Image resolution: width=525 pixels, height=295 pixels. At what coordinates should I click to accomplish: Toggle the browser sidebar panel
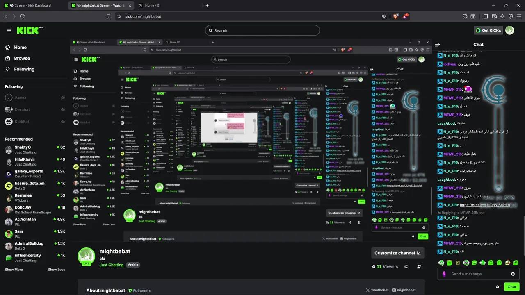pyautogui.click(x=486, y=16)
